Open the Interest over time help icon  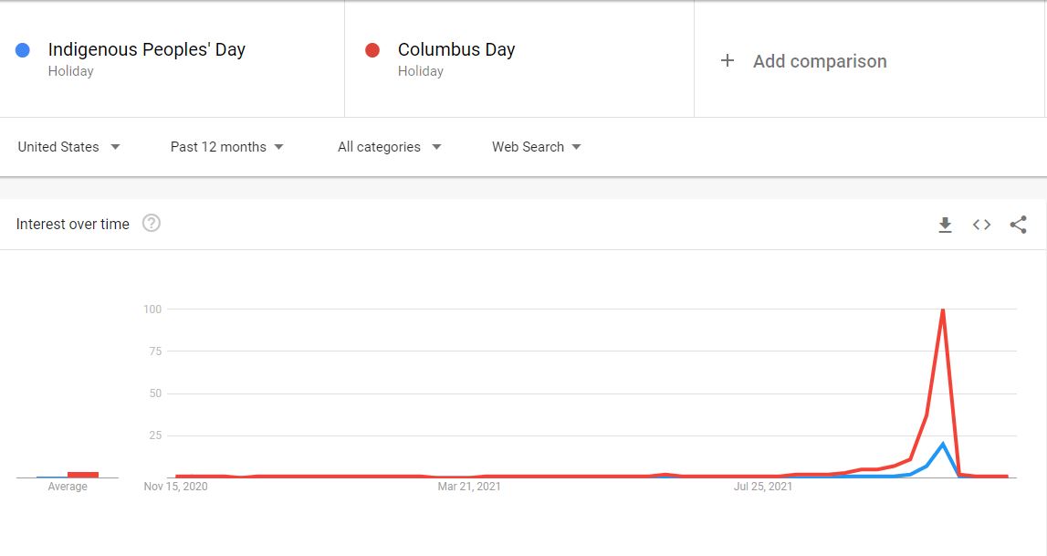(x=152, y=223)
